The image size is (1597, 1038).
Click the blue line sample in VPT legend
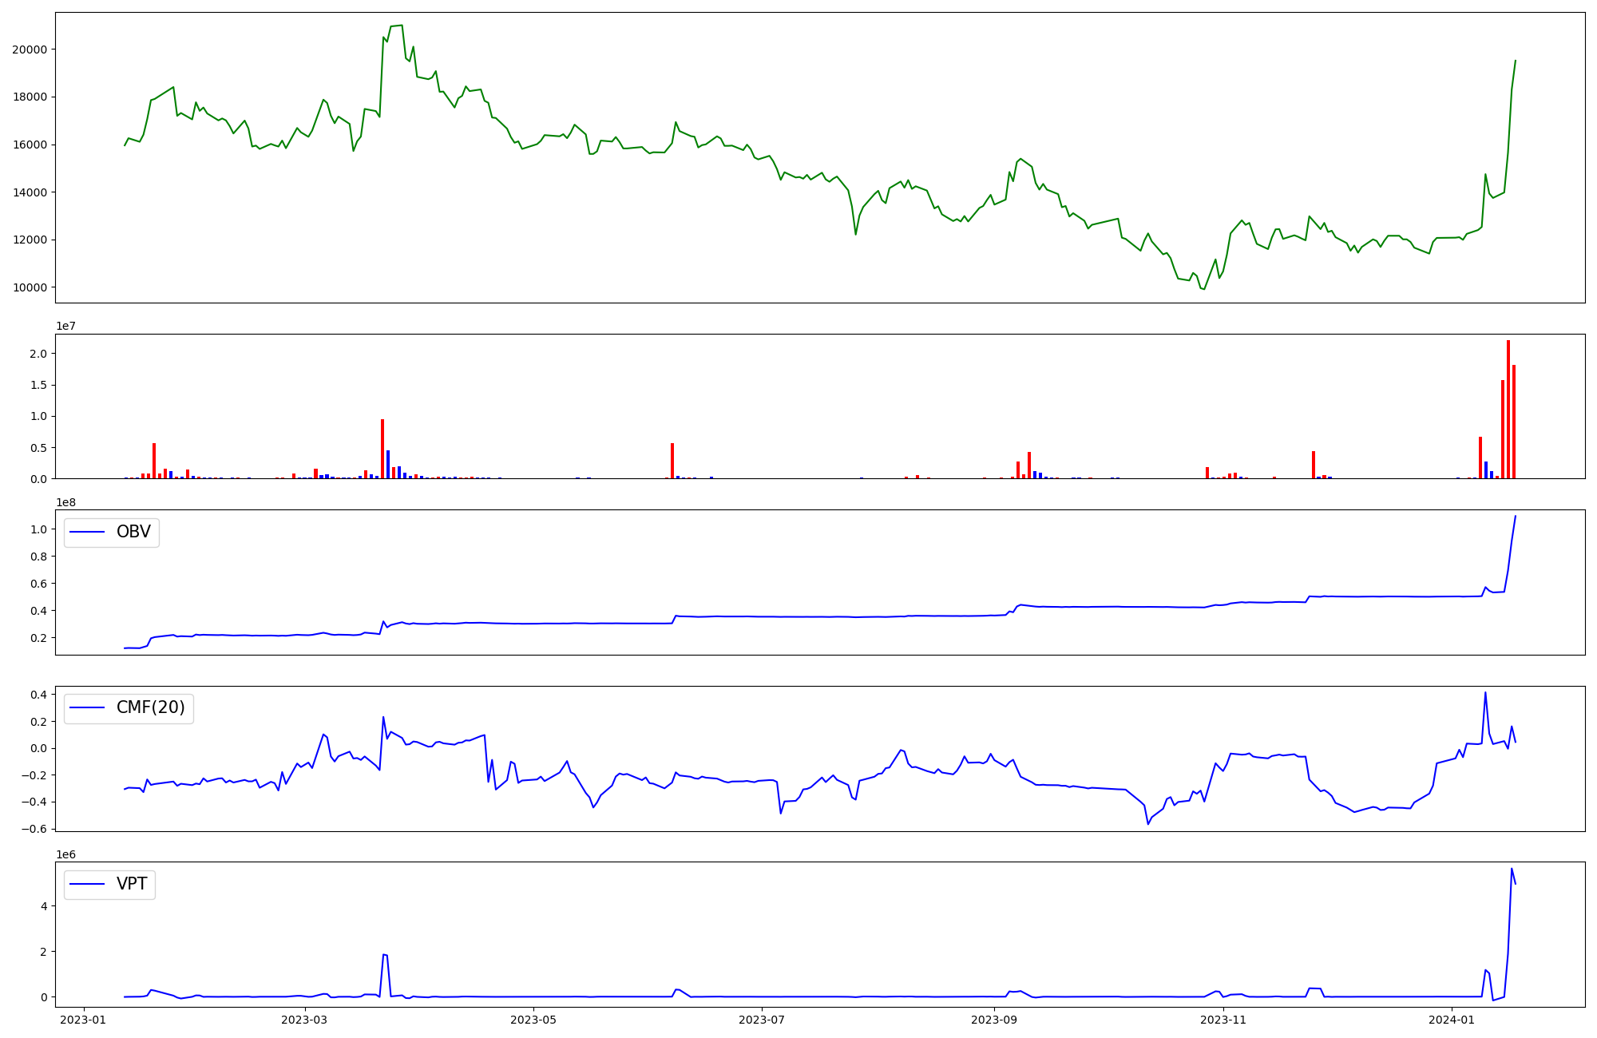coord(88,885)
